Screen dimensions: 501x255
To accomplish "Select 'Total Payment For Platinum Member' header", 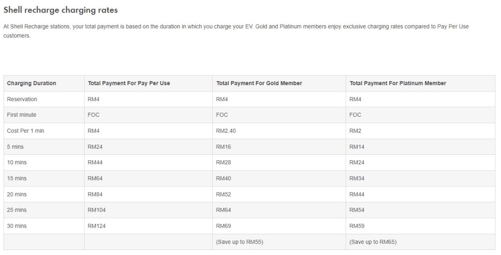I will click(x=397, y=83).
